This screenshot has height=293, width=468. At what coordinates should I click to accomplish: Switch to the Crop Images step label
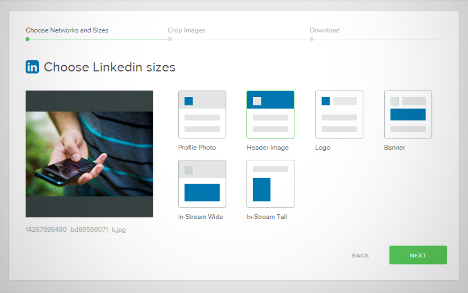click(x=186, y=30)
